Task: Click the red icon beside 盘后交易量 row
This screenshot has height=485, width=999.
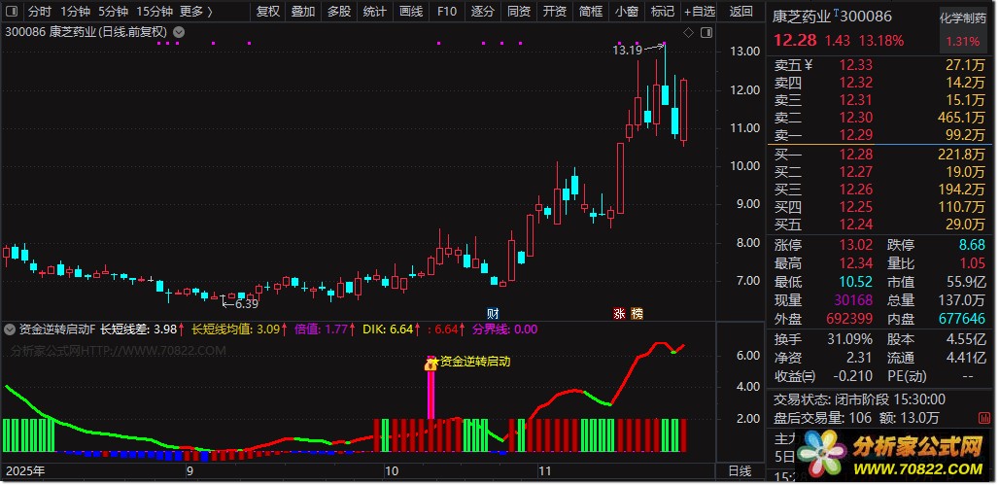Action: [983, 418]
